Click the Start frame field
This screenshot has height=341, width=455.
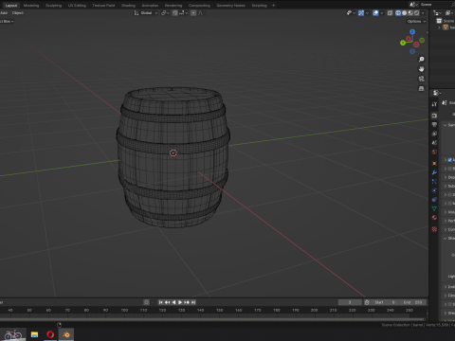[385, 302]
